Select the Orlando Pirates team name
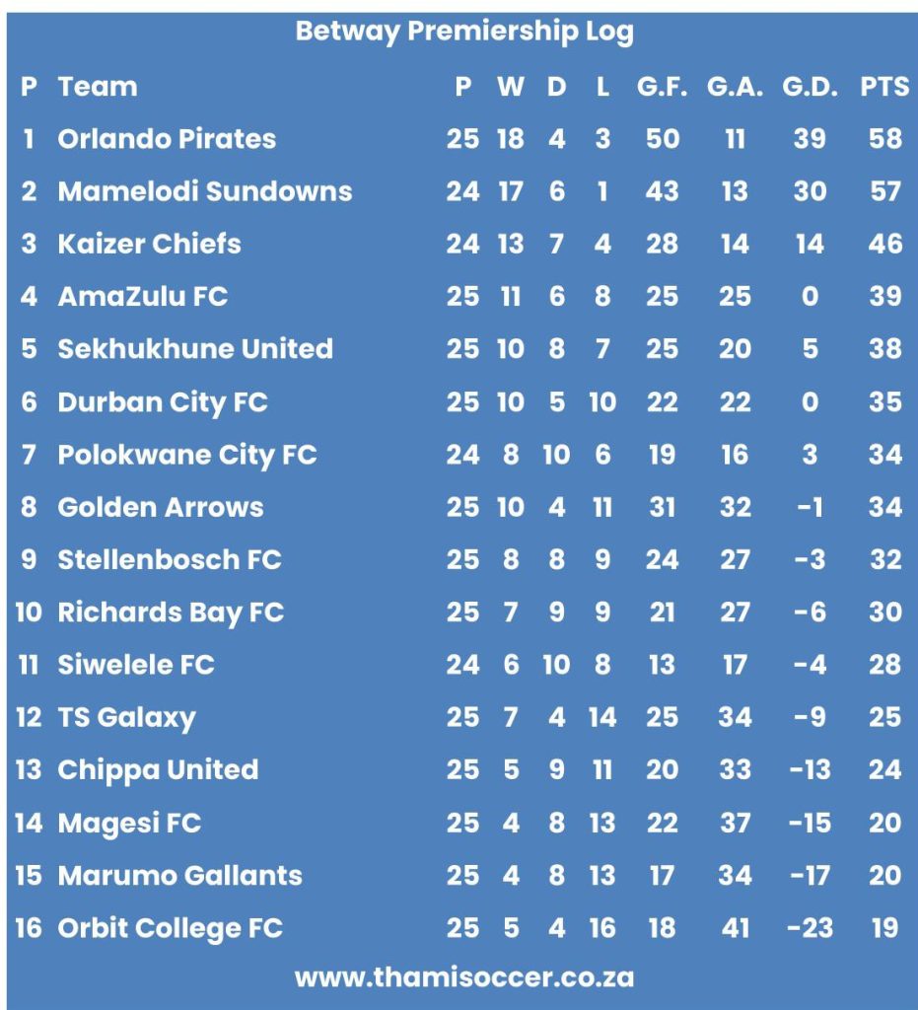 pyautogui.click(x=167, y=138)
